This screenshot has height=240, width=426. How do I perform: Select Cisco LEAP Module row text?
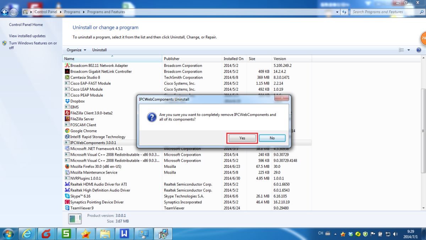point(87,89)
